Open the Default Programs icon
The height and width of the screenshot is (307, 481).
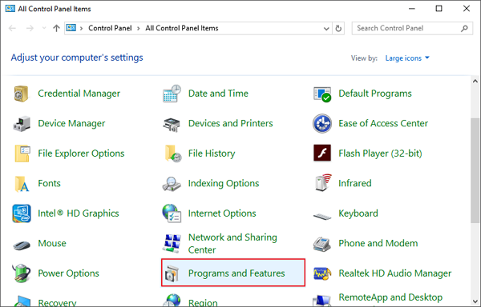click(322, 94)
